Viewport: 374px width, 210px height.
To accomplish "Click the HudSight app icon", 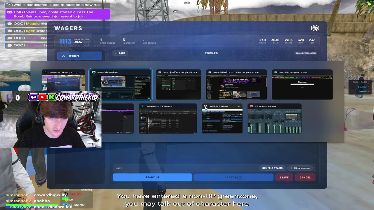I will (205, 106).
